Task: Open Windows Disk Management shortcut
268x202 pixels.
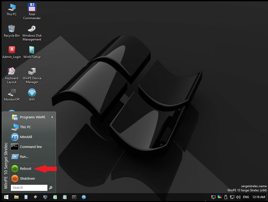Action: click(x=32, y=33)
